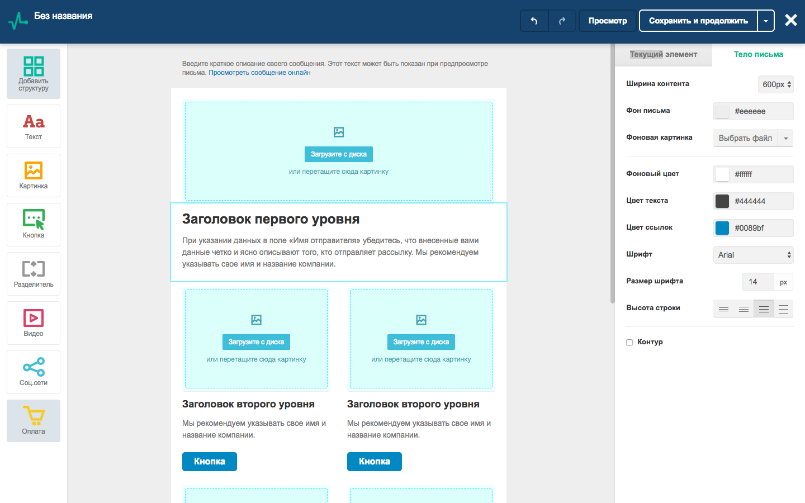This screenshot has width=805, height=503.
Task: Open the Текст block tool
Action: pyautogui.click(x=34, y=126)
